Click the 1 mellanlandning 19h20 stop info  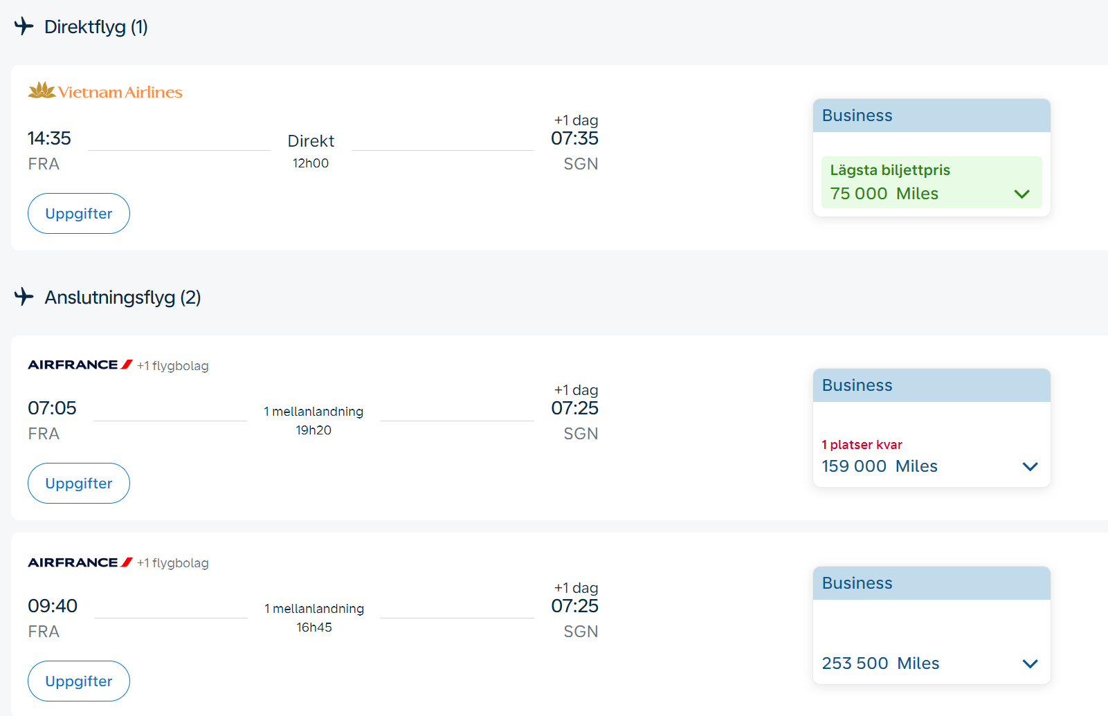tap(314, 421)
